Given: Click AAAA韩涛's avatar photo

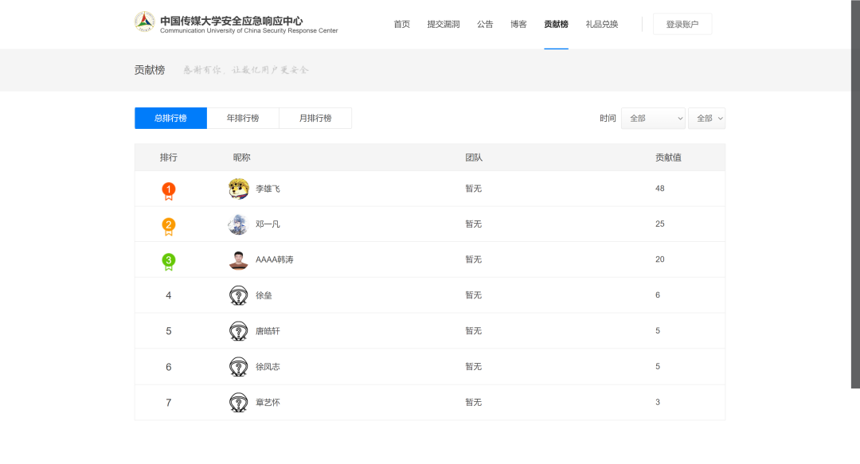Looking at the screenshot, I should coord(238,259).
